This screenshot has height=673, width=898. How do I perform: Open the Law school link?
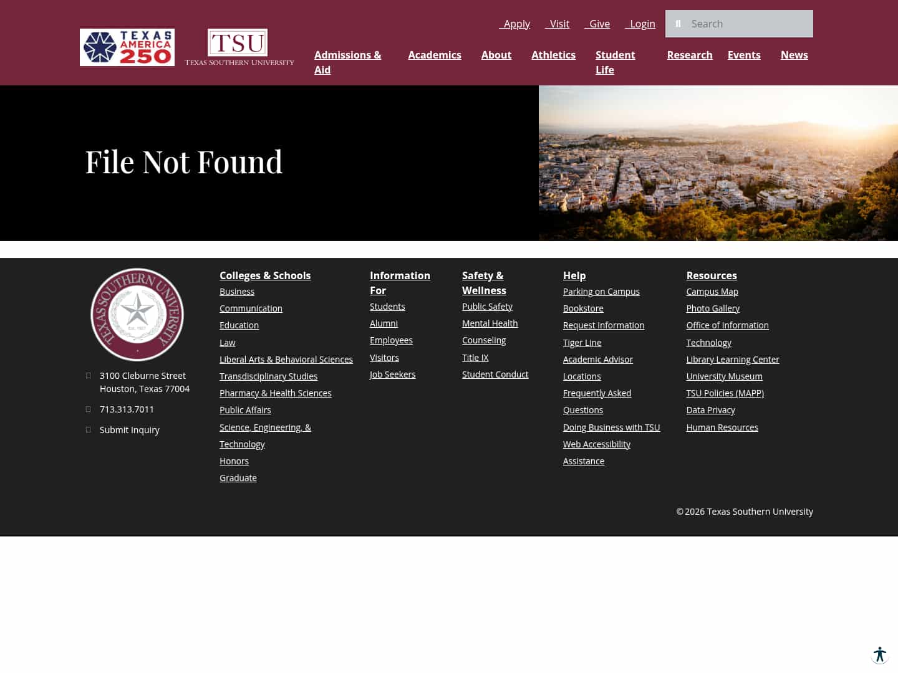228,343
